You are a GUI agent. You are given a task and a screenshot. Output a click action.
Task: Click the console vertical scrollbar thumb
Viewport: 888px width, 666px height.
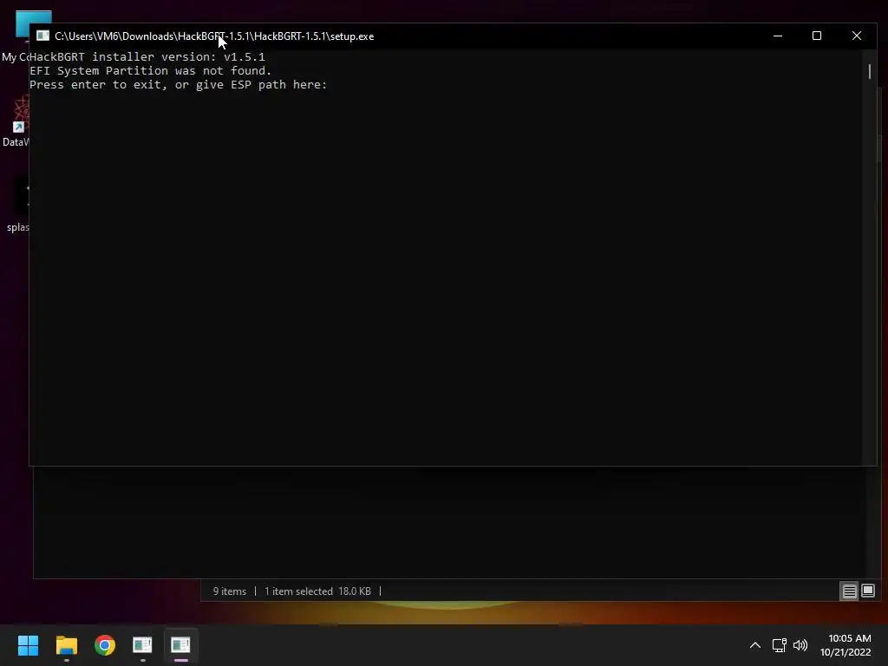[869, 71]
